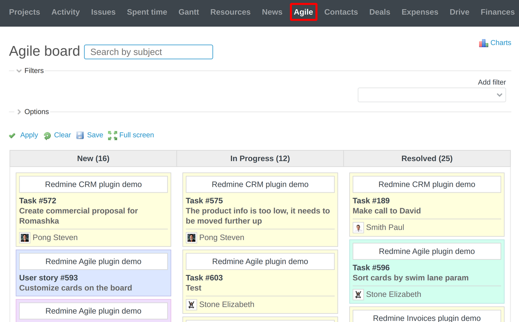Image resolution: width=519 pixels, height=322 pixels.
Task: Click the green Apply checkmark icon
Action: pos(12,135)
